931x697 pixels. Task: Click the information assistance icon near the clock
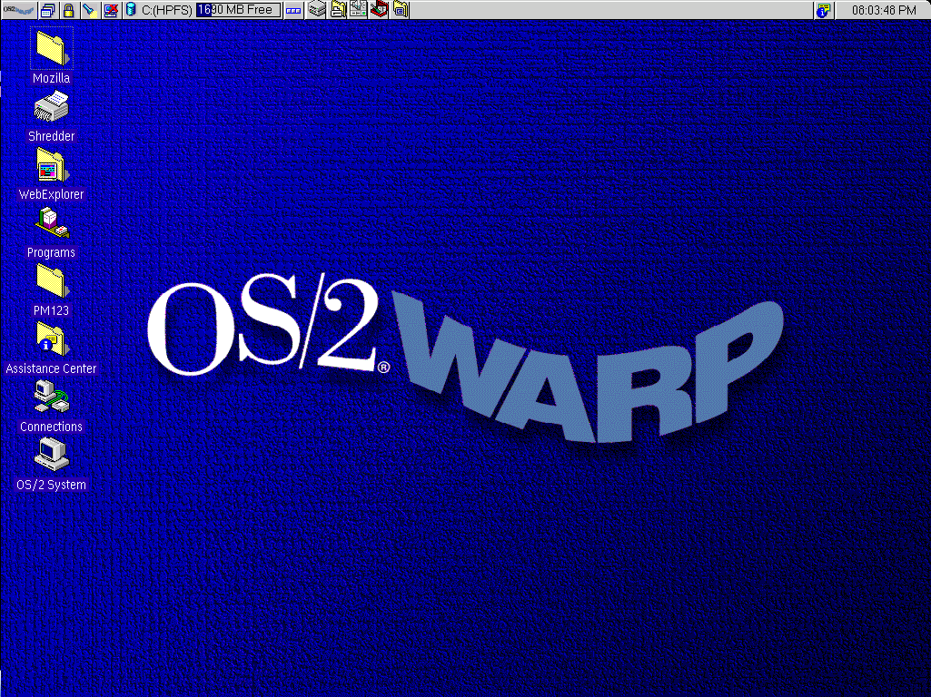click(x=824, y=10)
